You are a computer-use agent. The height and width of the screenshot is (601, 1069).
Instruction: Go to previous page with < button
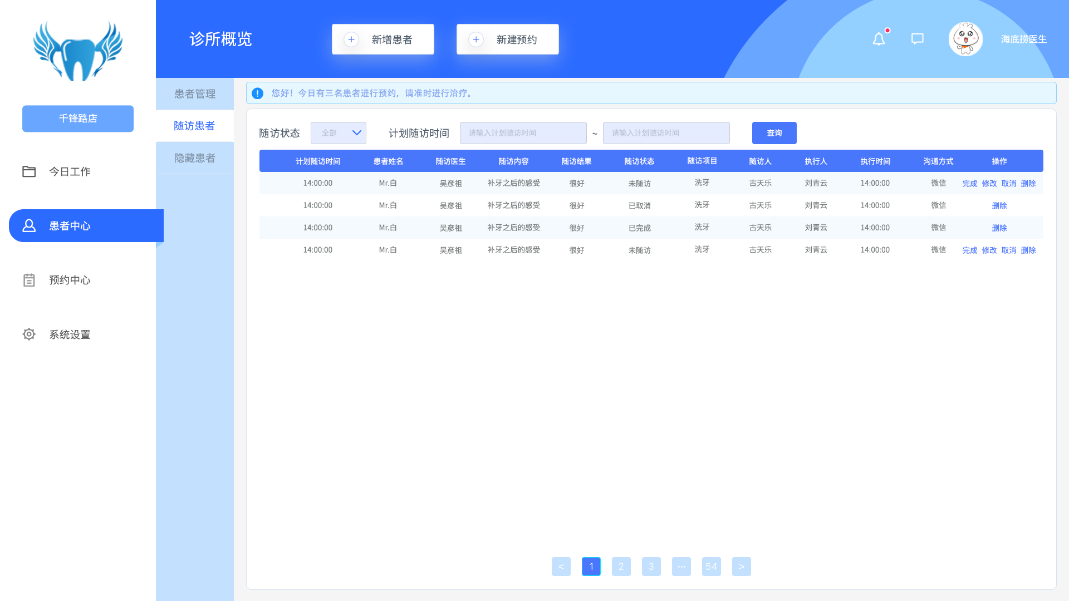561,566
